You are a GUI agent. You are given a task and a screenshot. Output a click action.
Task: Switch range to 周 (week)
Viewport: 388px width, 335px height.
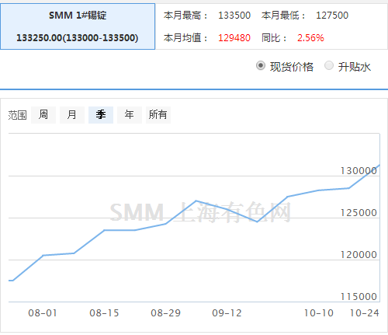click(43, 115)
